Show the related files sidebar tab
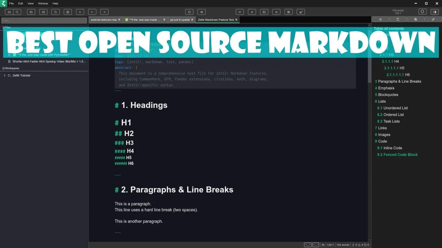Screen dimensions: 442x248 pos(415,20)
